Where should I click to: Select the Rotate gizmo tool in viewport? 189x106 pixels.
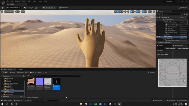[x=120, y=11]
